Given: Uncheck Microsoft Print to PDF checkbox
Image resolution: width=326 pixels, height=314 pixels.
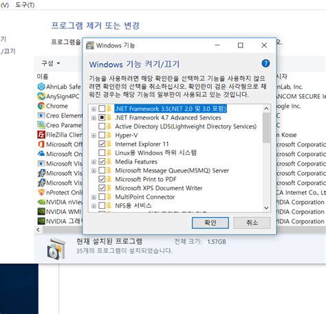Looking at the screenshot, I should 102,179.
